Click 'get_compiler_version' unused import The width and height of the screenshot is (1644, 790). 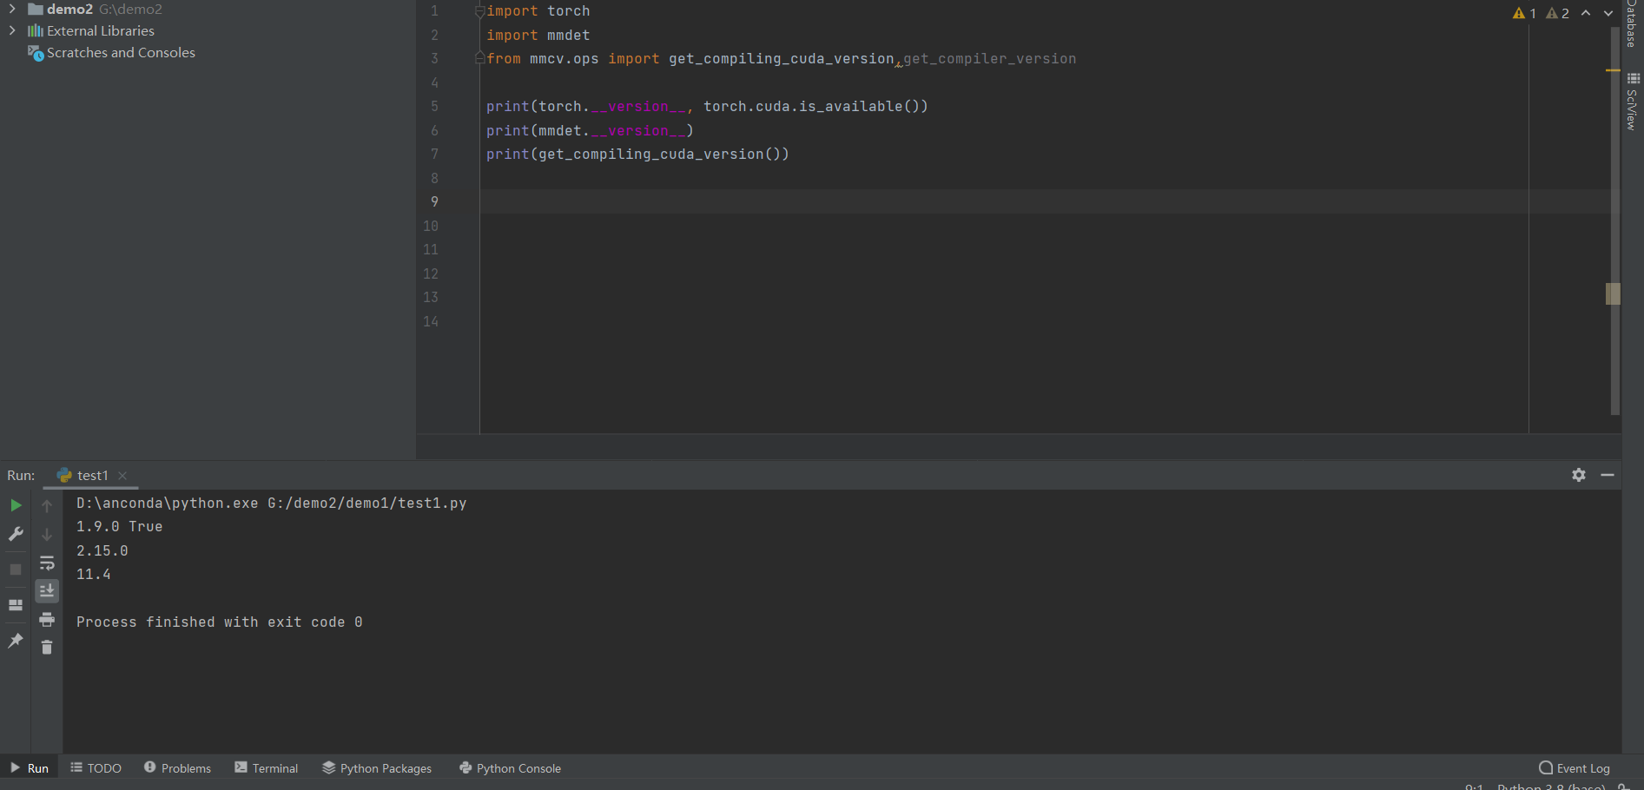(989, 58)
